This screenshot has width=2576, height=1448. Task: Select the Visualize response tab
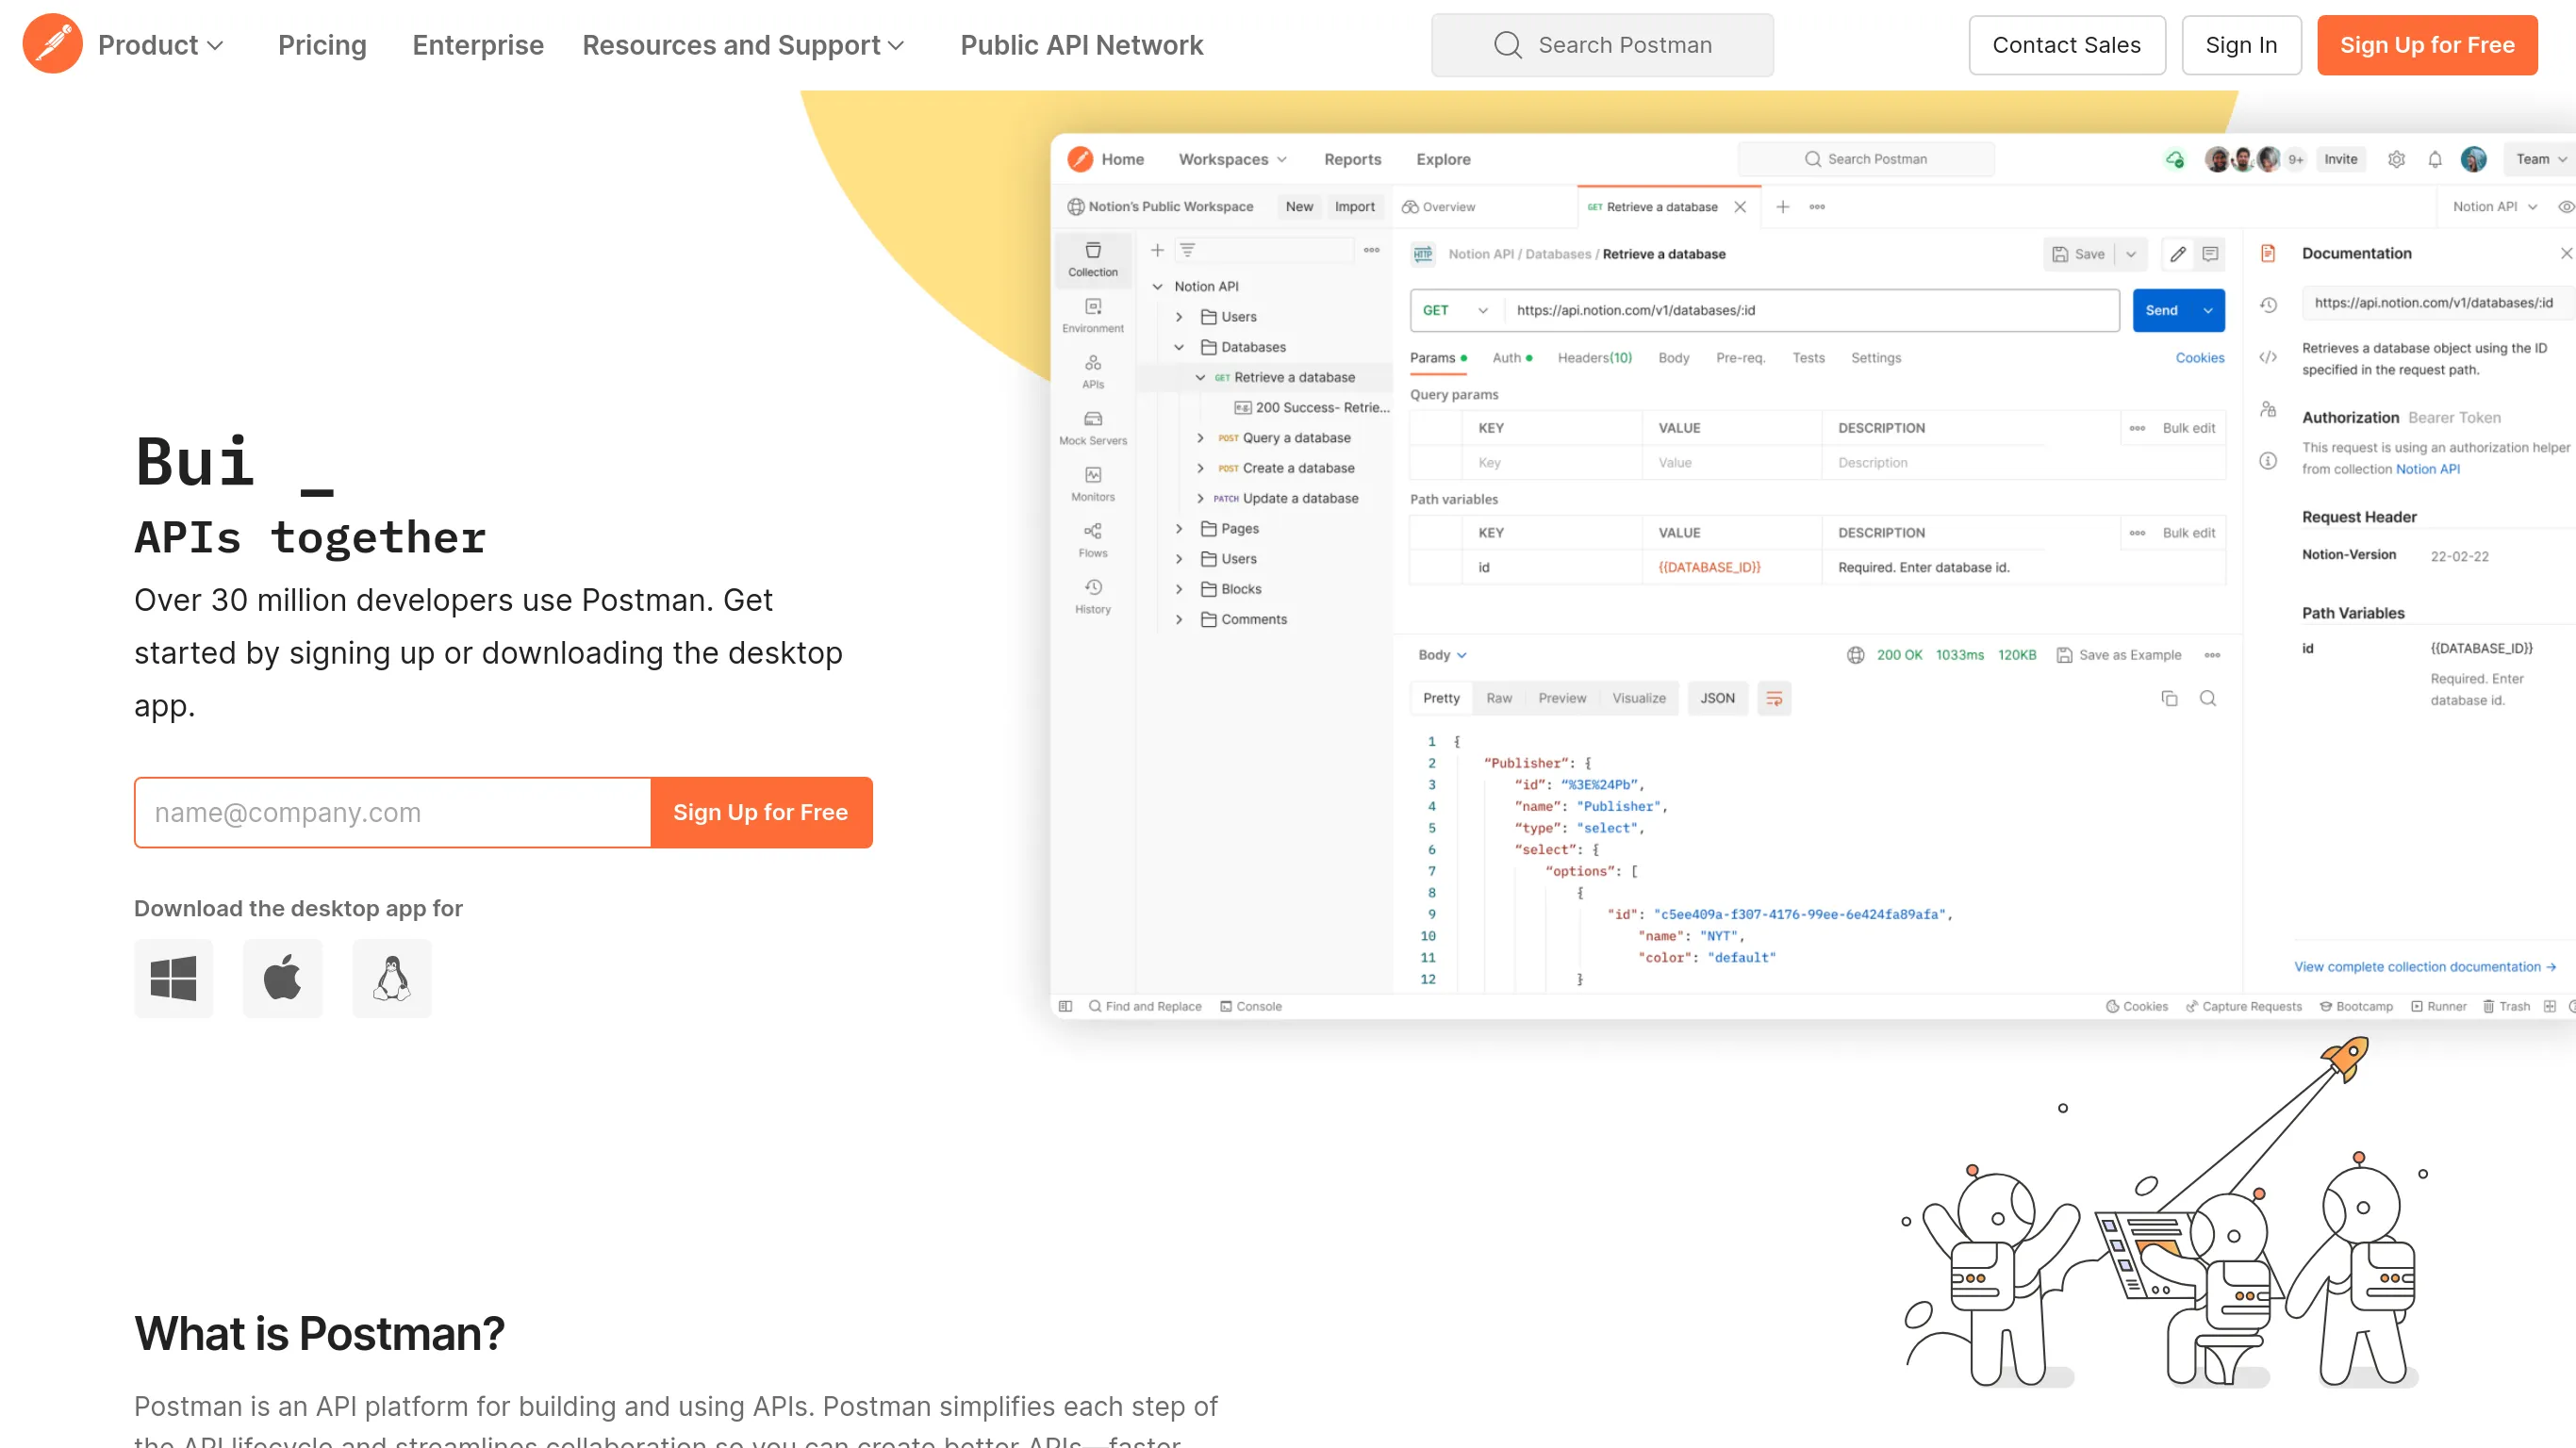(x=1638, y=698)
